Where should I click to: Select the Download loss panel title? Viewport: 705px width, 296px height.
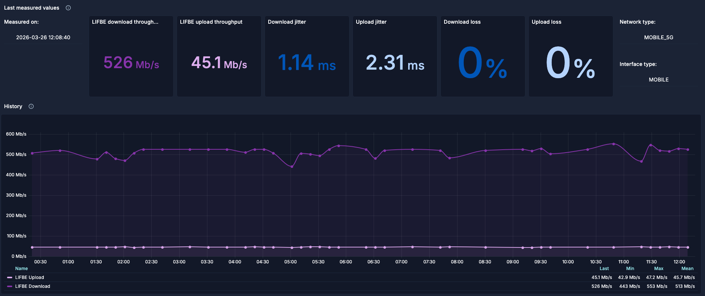462,22
